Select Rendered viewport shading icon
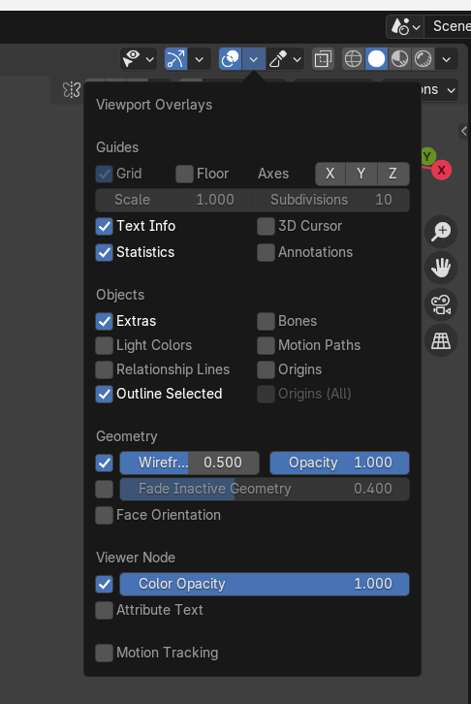Screen dimensions: 471x704 click(423, 59)
